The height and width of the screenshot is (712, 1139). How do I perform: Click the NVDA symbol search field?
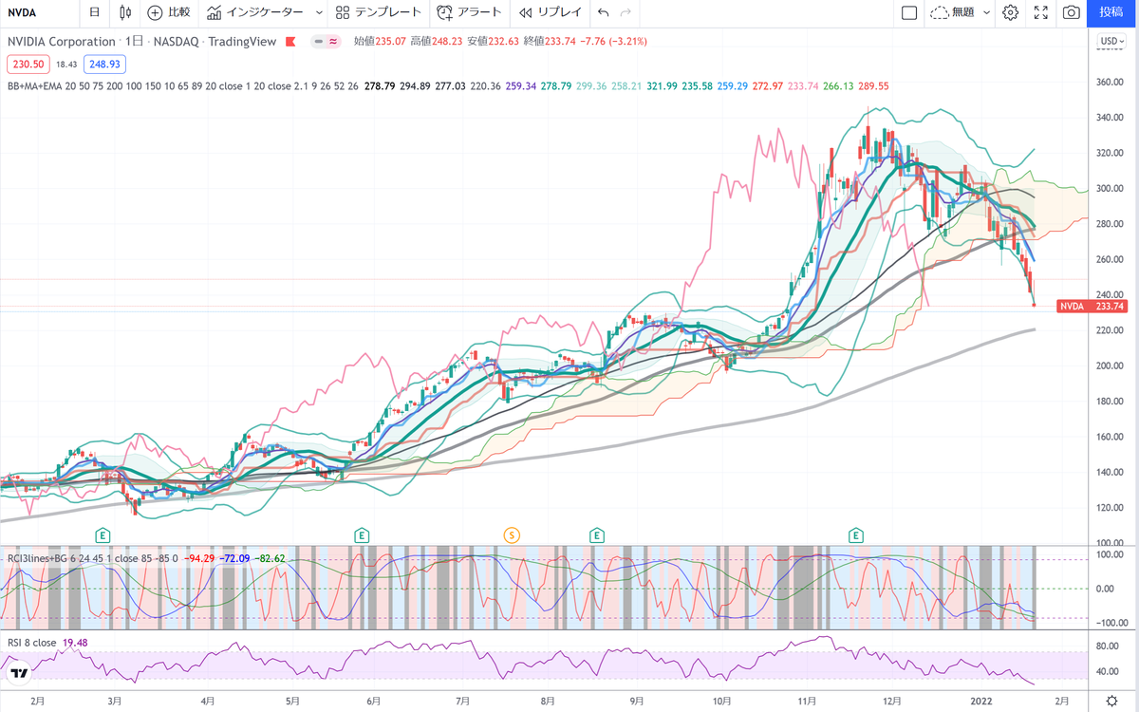(38, 12)
